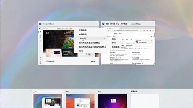Move the window to the 娱乐 desktop via submenu
Image resolution: width=193 pixels, height=108 pixels.
click(x=114, y=39)
